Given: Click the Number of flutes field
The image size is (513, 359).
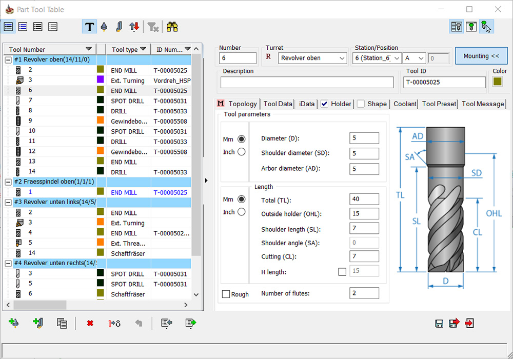Looking at the screenshot, I should [364, 293].
